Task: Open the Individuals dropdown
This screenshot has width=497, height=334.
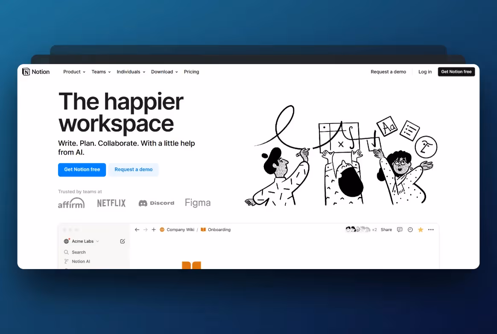Action: click(x=131, y=72)
